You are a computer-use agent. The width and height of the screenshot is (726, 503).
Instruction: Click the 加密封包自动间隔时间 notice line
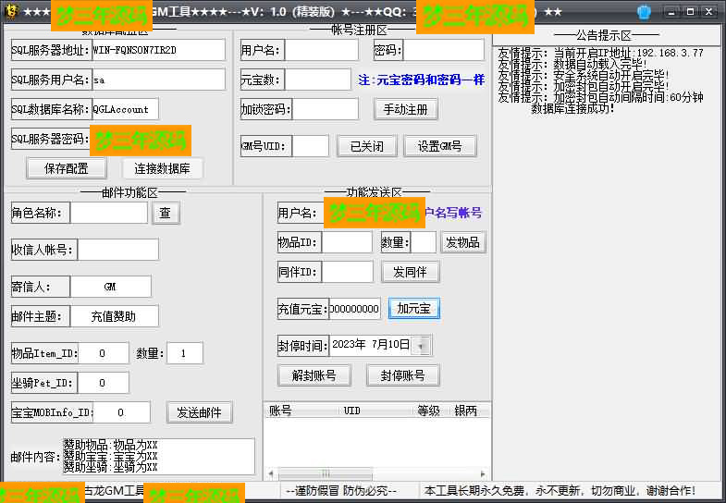pyautogui.click(x=601, y=98)
